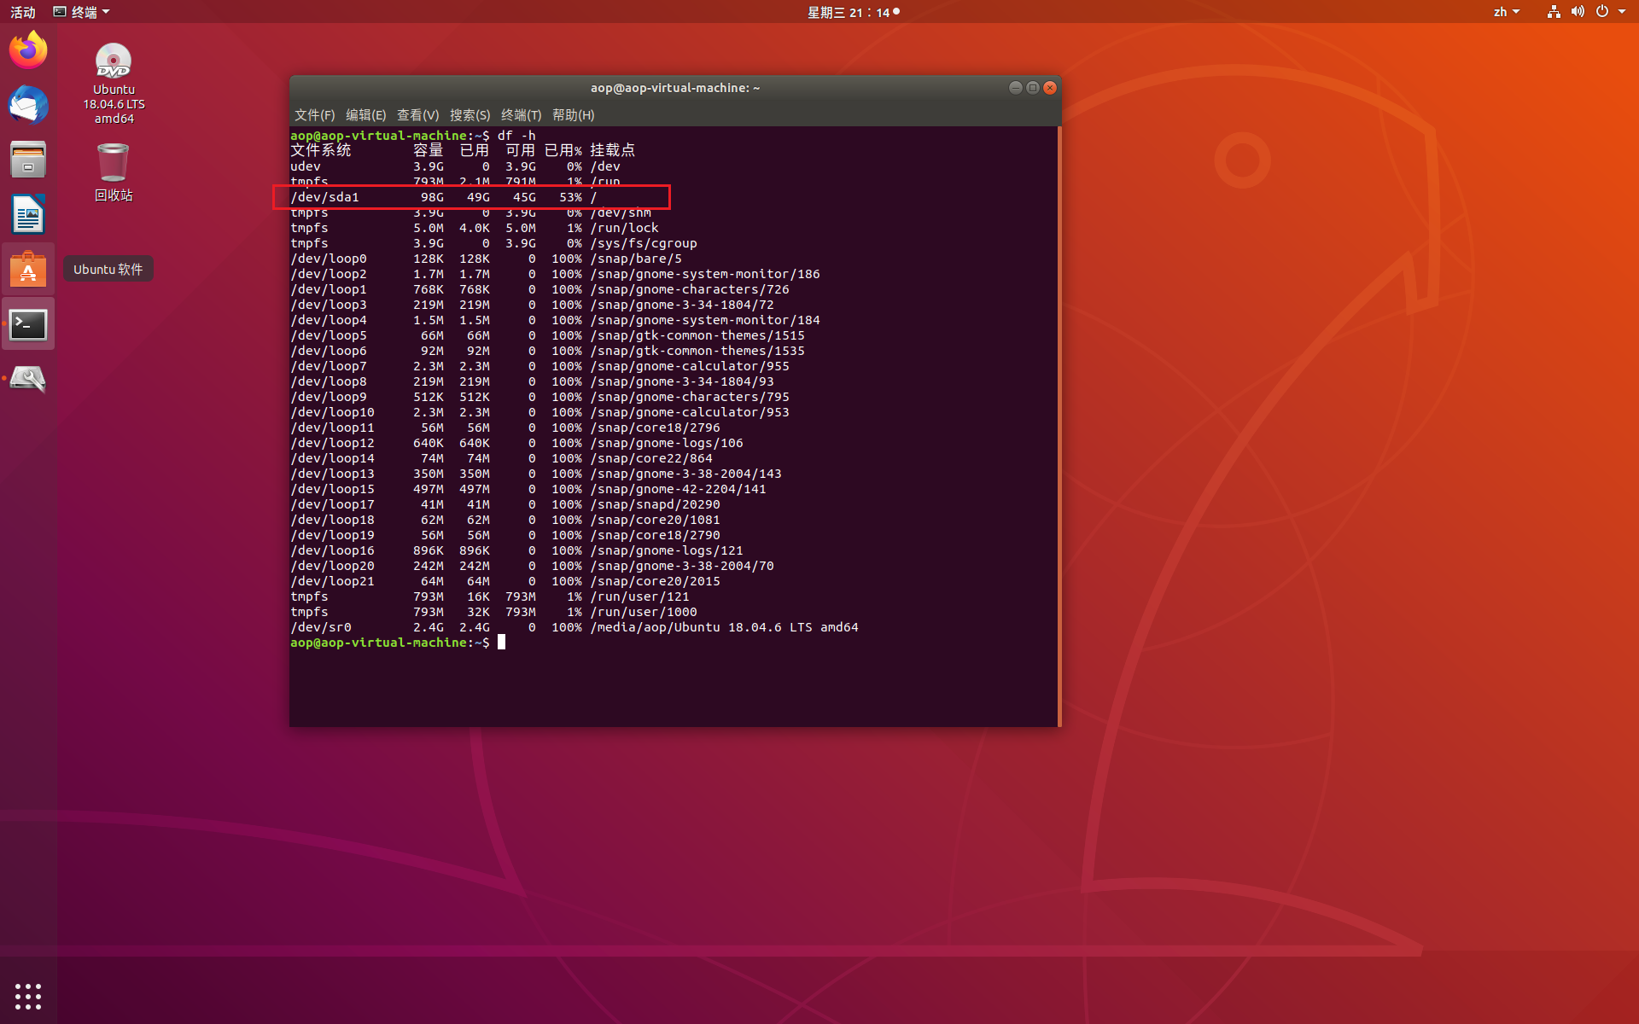Click the /snap/gnome-calculator/955 path

[x=690, y=366]
